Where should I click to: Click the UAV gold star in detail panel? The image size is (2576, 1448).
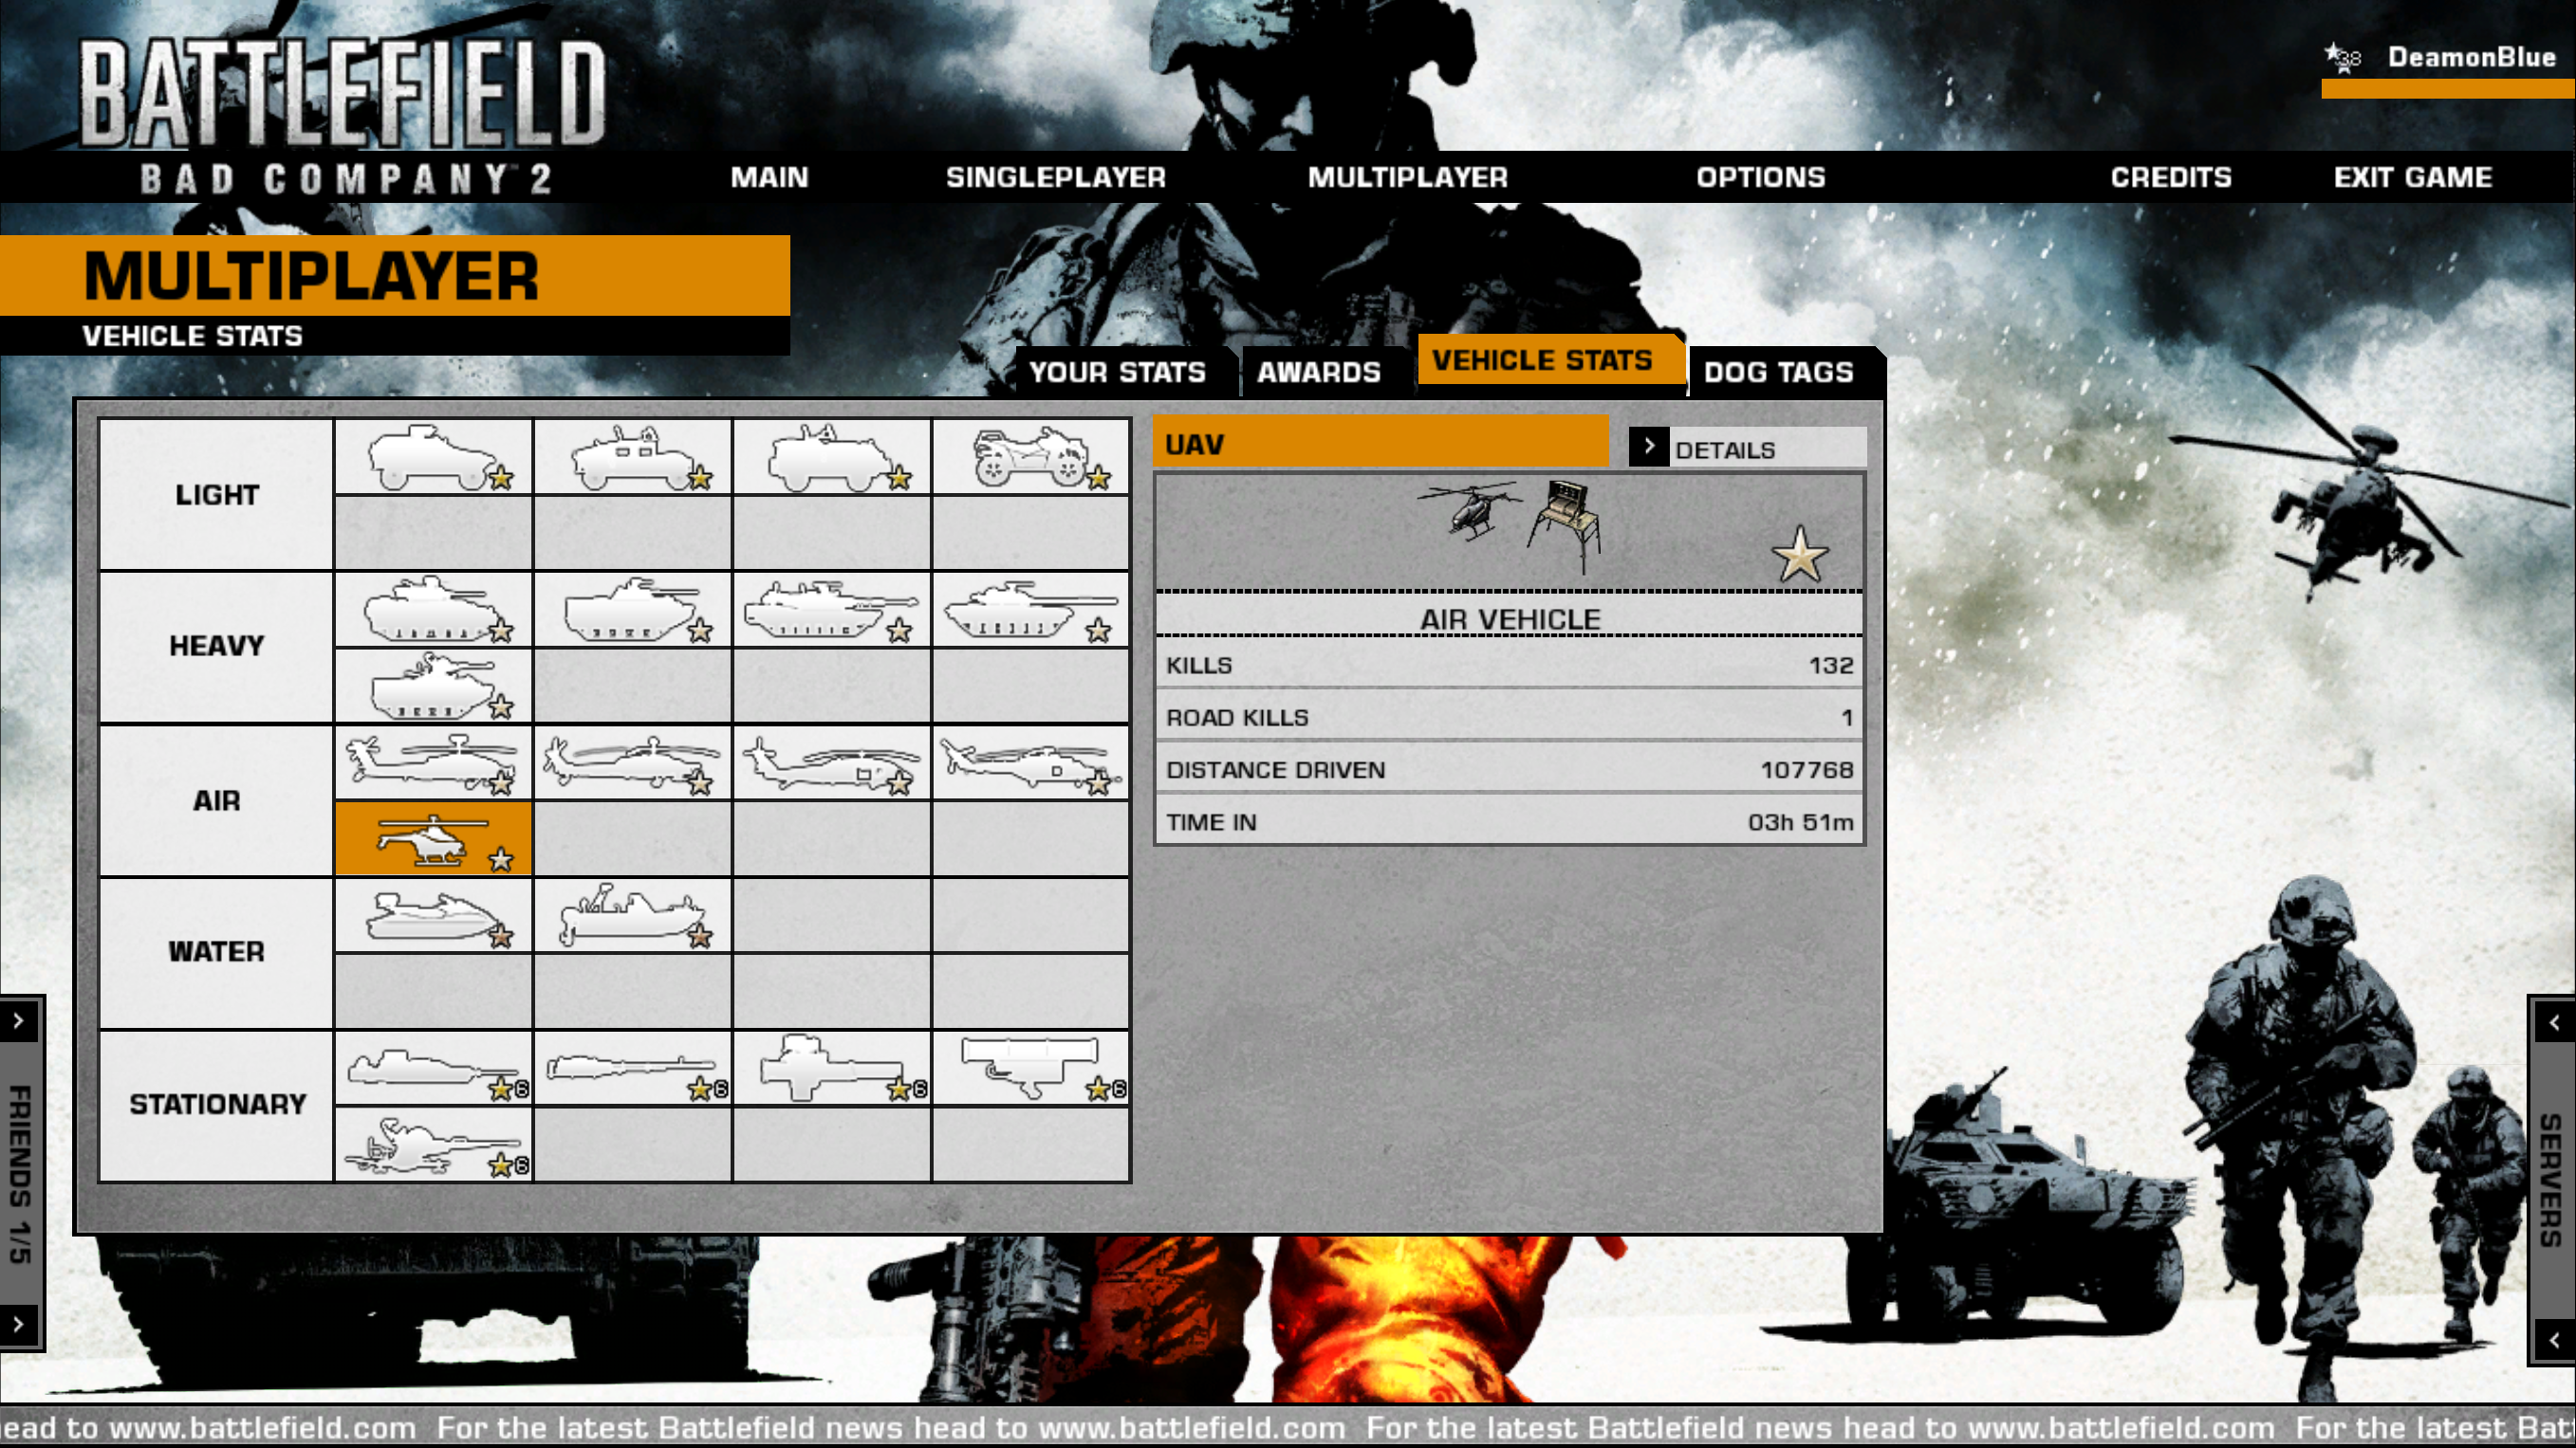(1800, 556)
